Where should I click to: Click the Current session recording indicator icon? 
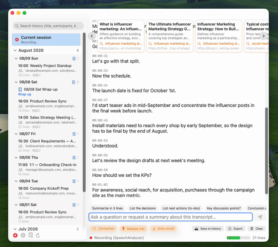17,40
